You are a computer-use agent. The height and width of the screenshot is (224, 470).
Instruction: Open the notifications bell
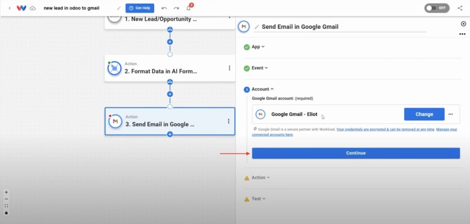point(189,8)
